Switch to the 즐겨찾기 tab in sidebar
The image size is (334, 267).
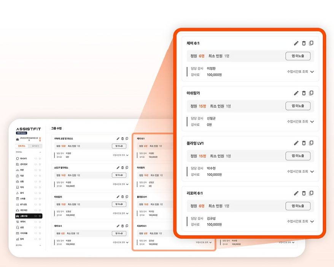pyautogui.click(x=35, y=146)
